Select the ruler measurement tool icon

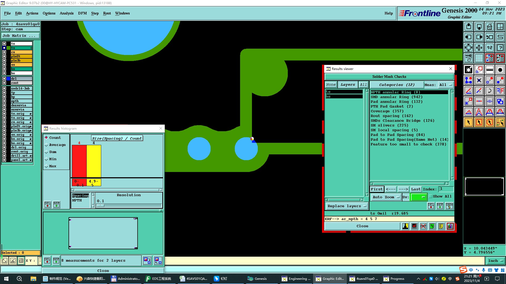pos(489,70)
